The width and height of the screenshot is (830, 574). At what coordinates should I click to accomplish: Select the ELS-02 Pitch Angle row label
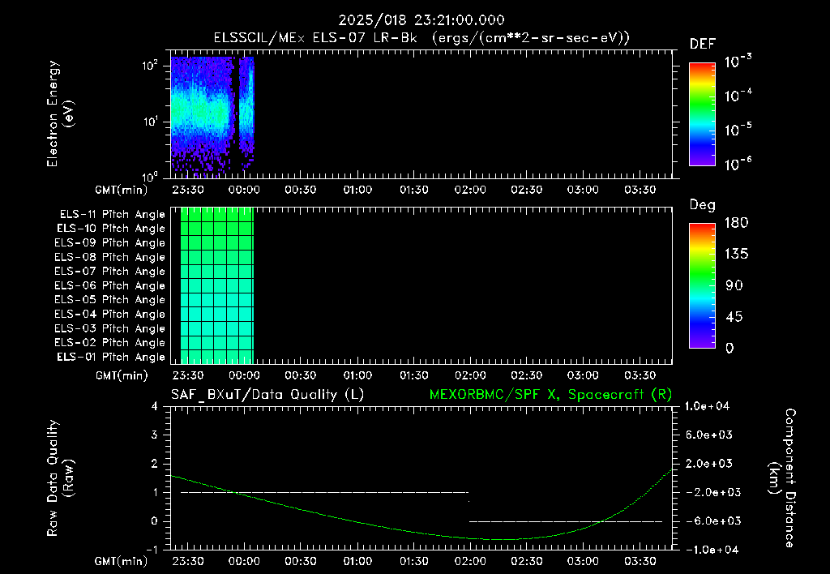(110, 343)
